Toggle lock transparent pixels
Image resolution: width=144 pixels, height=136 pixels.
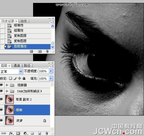[x=11, y=78]
